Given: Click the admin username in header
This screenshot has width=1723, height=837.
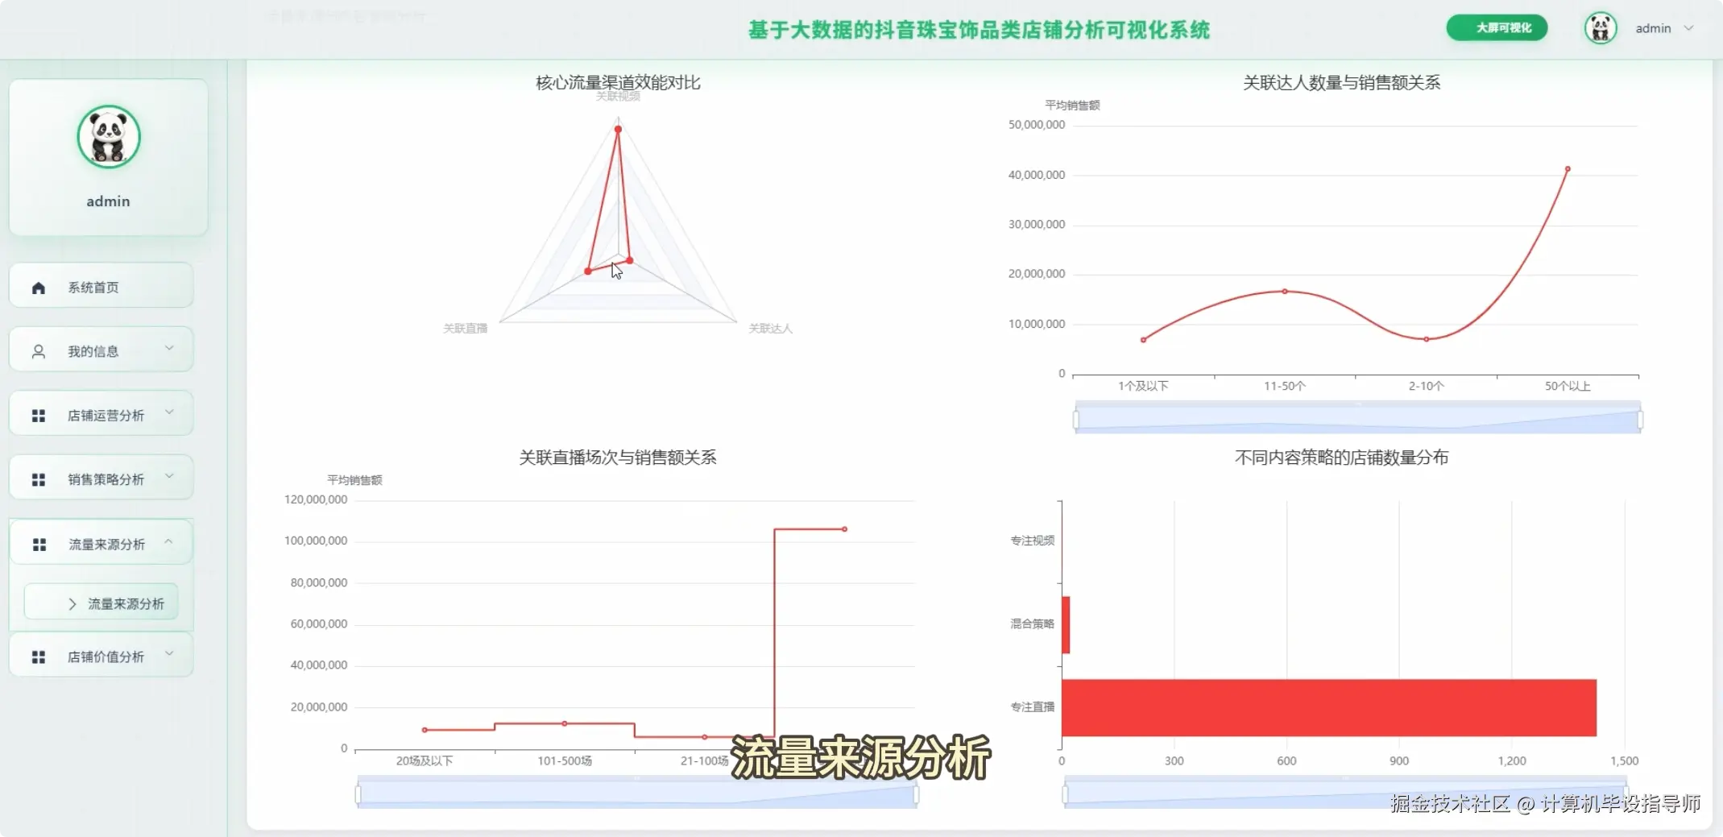Looking at the screenshot, I should click(1653, 28).
